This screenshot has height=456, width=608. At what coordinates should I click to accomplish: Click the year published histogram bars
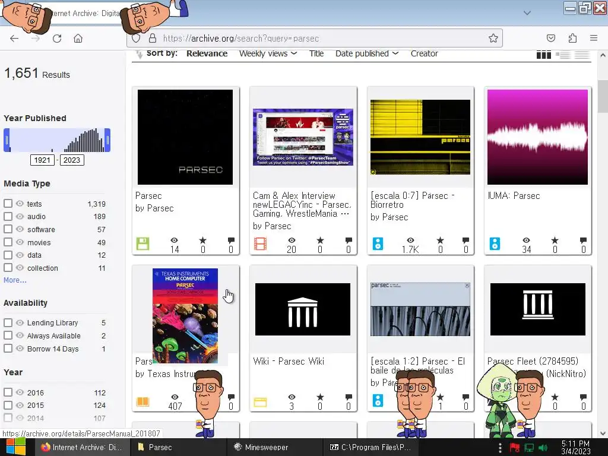(x=57, y=140)
